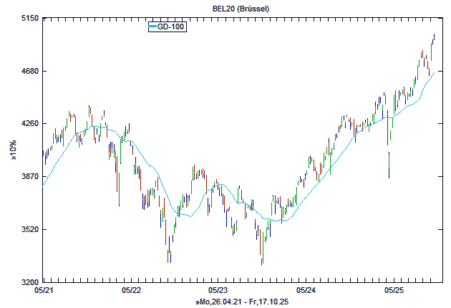This screenshot has width=451, height=308.
Task: Click the 5150 y-axis label
Action: [x=29, y=19]
